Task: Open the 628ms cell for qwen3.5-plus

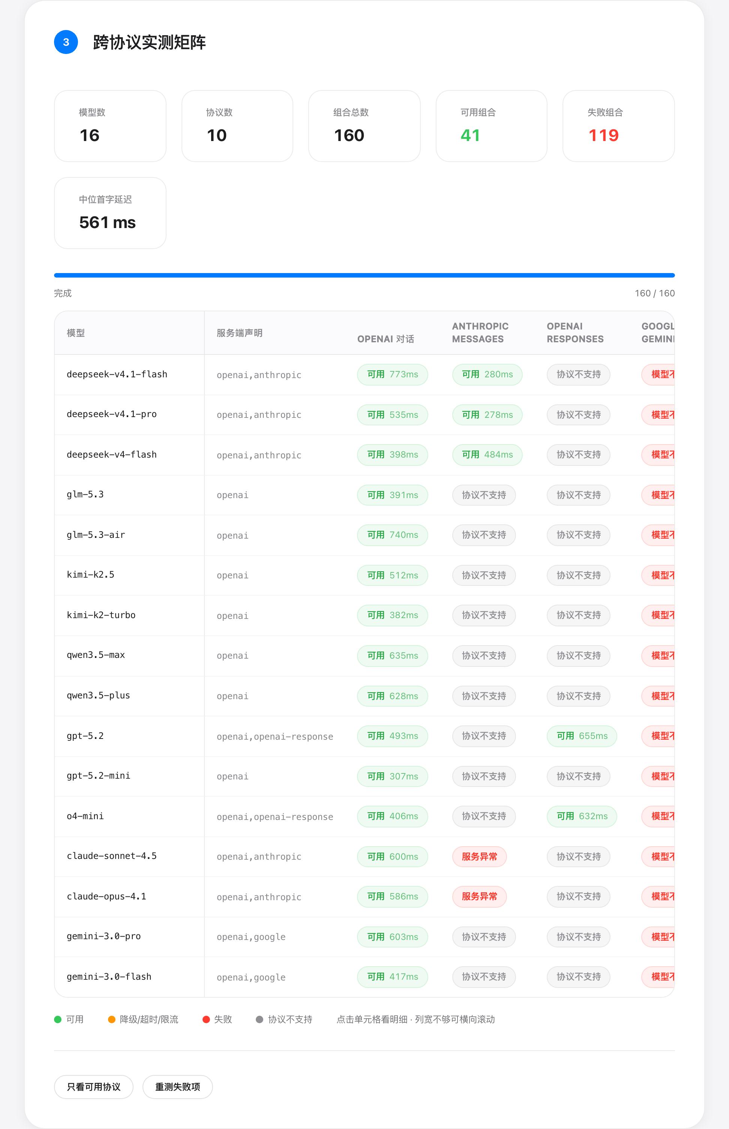Action: click(392, 696)
